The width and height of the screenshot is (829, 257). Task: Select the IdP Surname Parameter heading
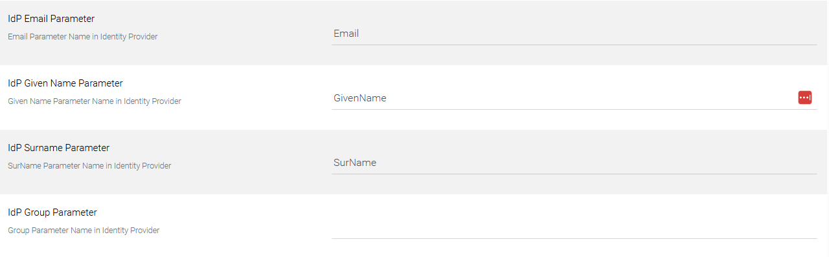pos(59,148)
